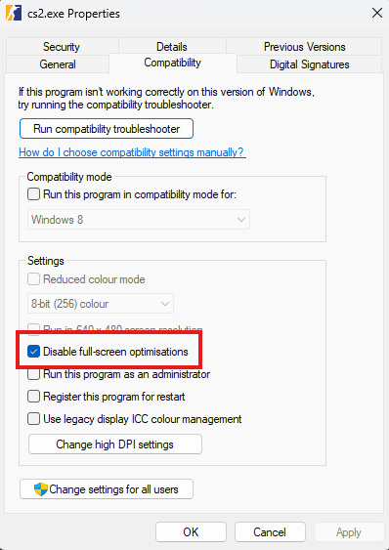The height and width of the screenshot is (550, 389).
Task: Select the General tab
Action: pyautogui.click(x=58, y=64)
